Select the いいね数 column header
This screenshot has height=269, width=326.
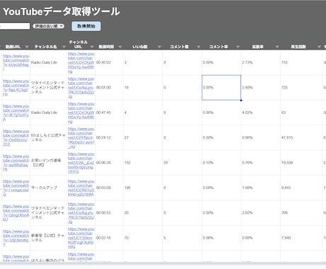tap(140, 47)
